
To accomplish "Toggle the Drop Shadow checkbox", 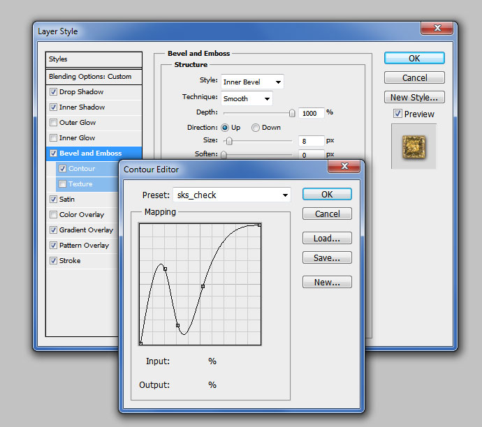I will coord(54,92).
